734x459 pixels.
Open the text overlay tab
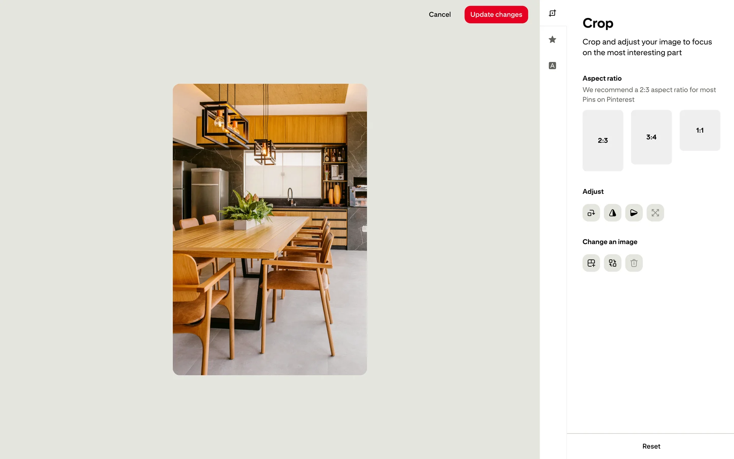tap(552, 65)
